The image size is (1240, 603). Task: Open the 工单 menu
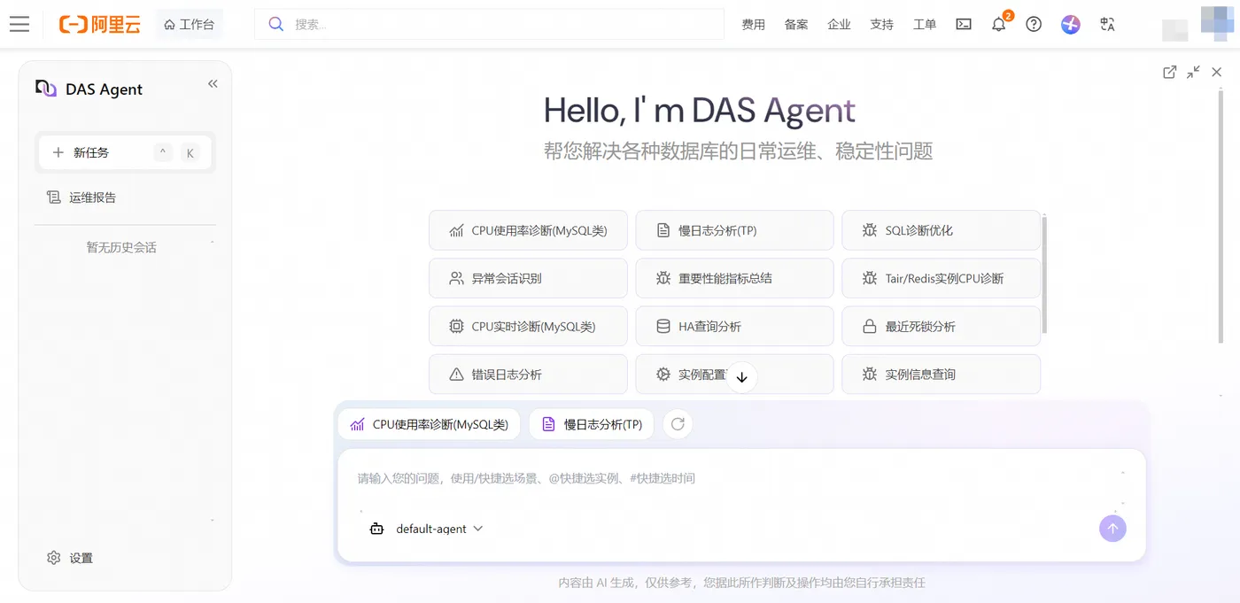(925, 24)
